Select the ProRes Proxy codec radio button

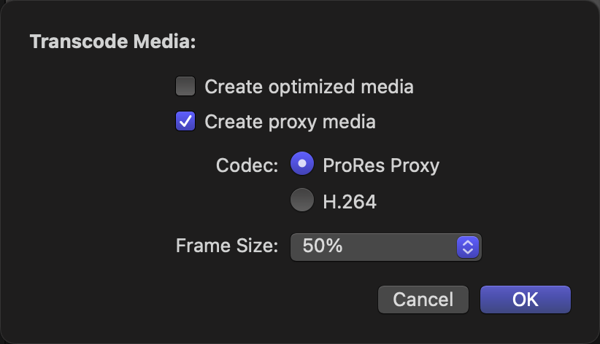coord(302,163)
